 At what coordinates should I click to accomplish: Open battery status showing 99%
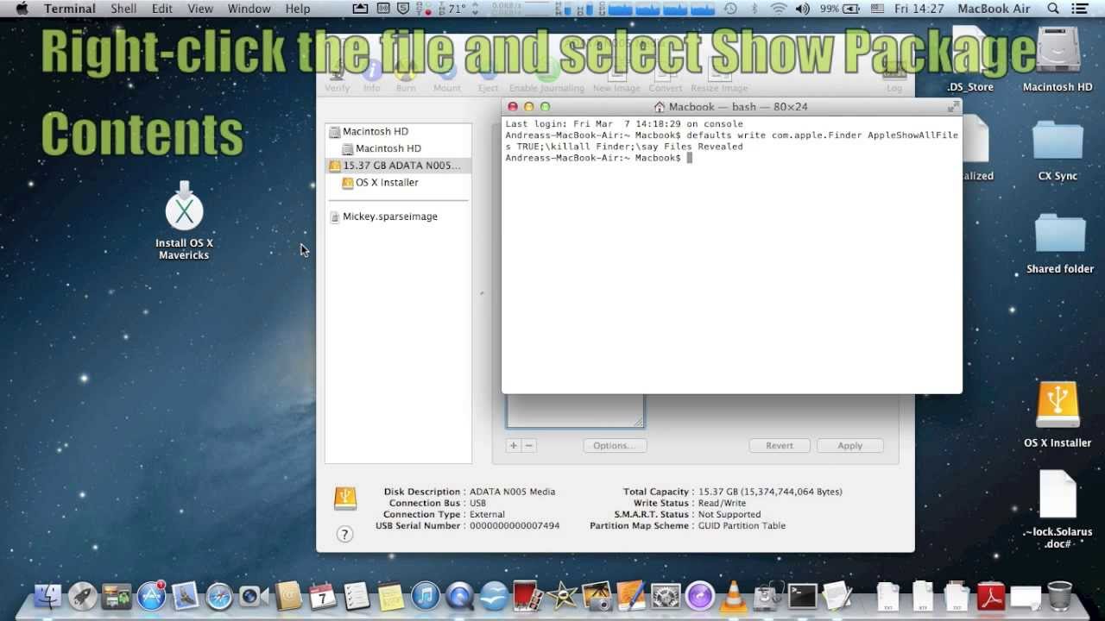click(840, 9)
